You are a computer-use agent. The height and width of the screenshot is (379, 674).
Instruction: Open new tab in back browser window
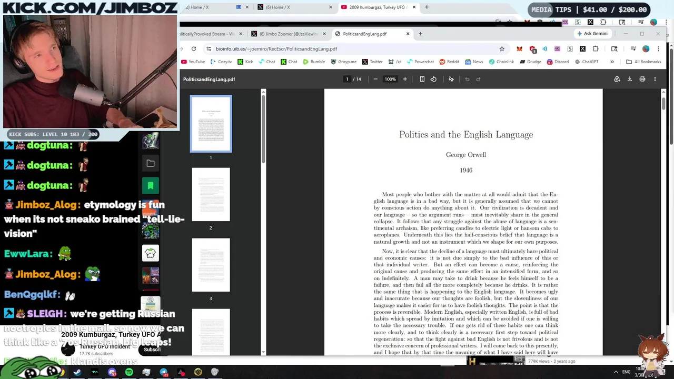click(x=427, y=7)
